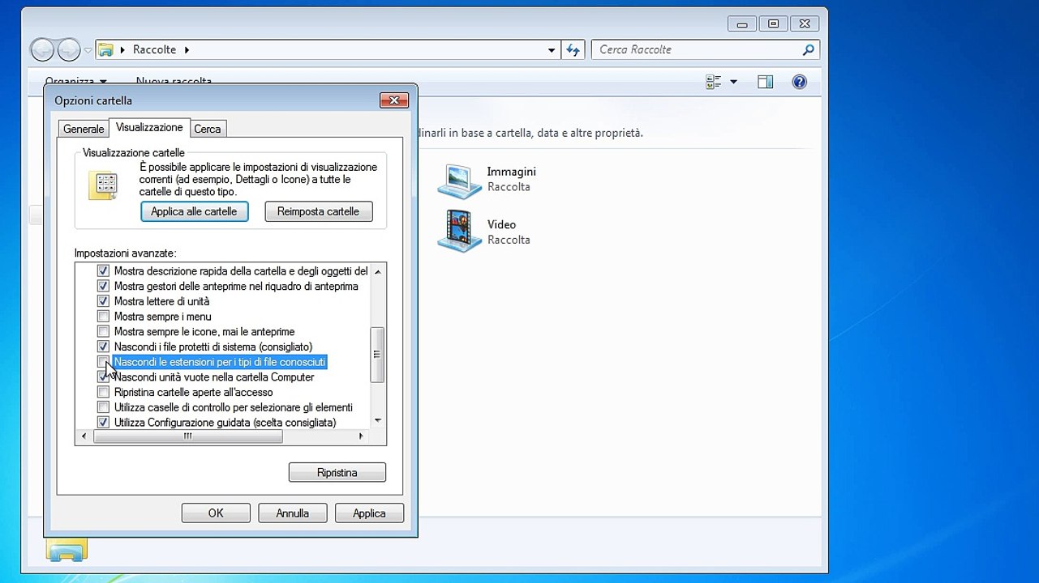Viewport: 1039px width, 583px height.
Task: Minimize the Raccolte Explorer window
Action: 743,24
